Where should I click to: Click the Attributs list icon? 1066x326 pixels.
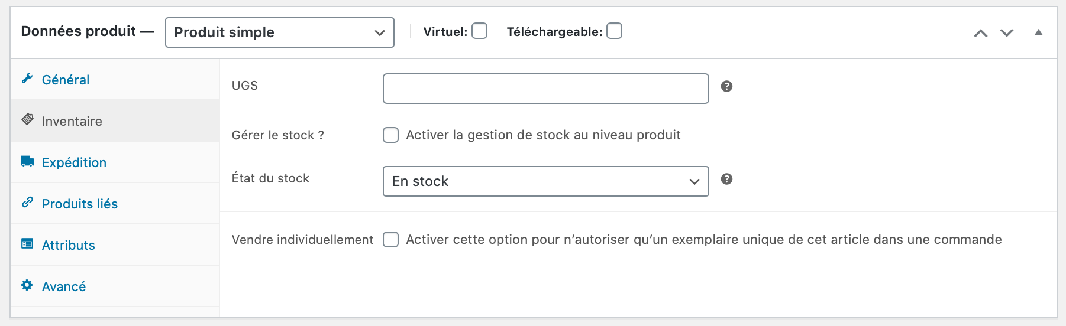point(27,243)
